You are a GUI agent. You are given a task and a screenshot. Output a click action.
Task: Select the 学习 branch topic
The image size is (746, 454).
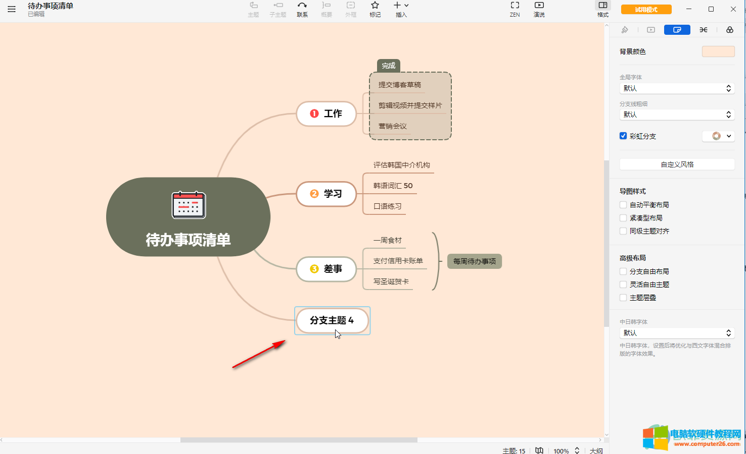pyautogui.click(x=327, y=194)
